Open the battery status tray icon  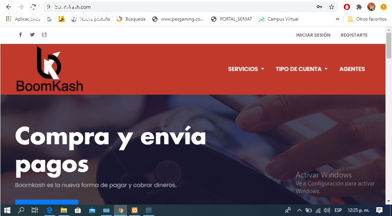coord(309,210)
